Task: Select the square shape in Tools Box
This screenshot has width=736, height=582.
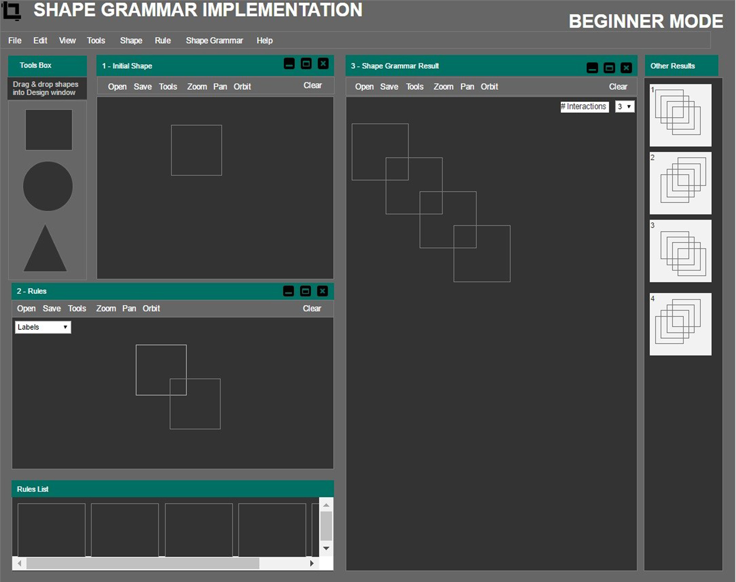Action: [48, 129]
